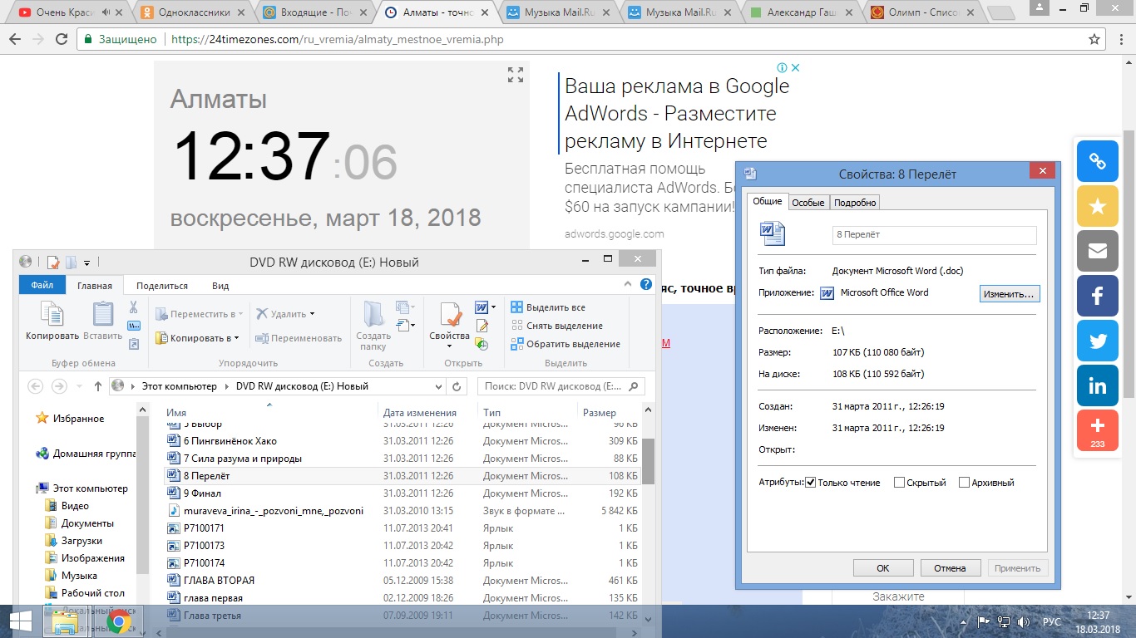This screenshot has width=1136, height=638.
Task: Click Invert selection (Обратить выделение)
Action: 566,344
